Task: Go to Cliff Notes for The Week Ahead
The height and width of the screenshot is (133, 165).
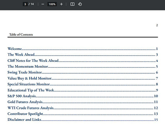Action: pos(82,60)
